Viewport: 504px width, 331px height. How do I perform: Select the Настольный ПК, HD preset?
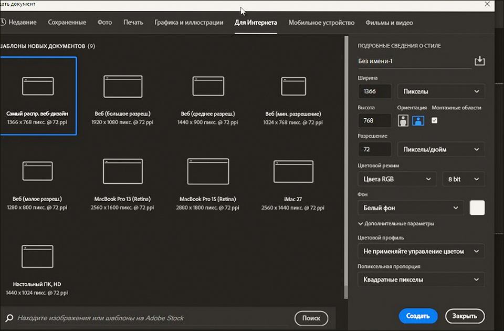tap(37, 270)
